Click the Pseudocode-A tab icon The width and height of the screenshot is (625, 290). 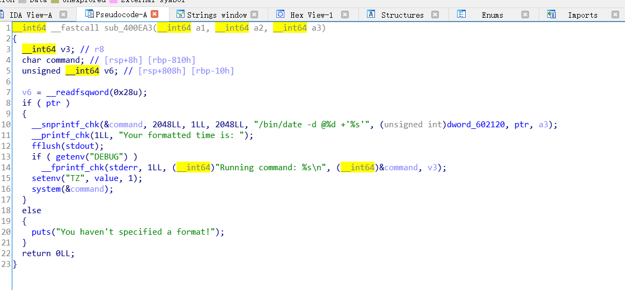(x=89, y=14)
